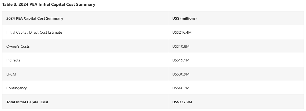Screen dimensions: 306x111
Task: Select the US$30.9M value cell
Action: (x=181, y=74)
